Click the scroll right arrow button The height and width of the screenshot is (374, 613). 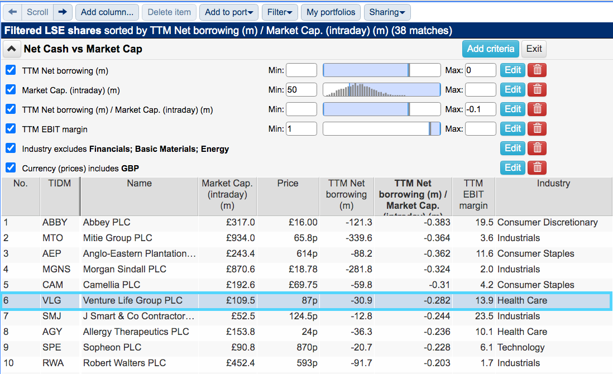point(63,12)
